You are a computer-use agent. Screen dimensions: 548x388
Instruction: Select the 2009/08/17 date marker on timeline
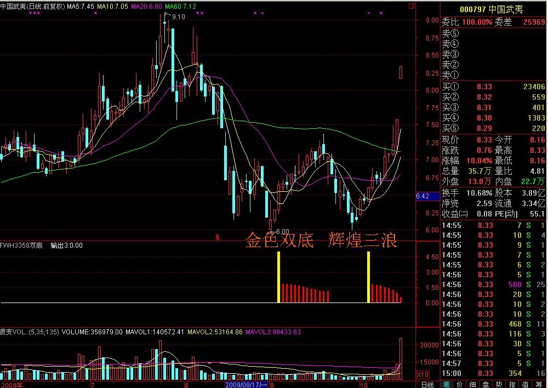[x=246, y=384]
